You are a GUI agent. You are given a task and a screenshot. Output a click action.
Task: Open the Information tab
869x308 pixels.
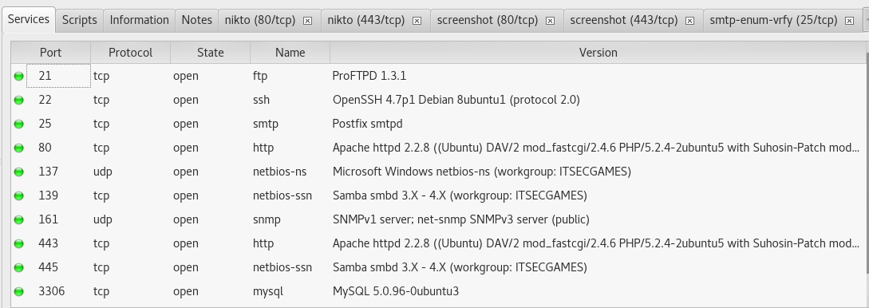coord(139,20)
